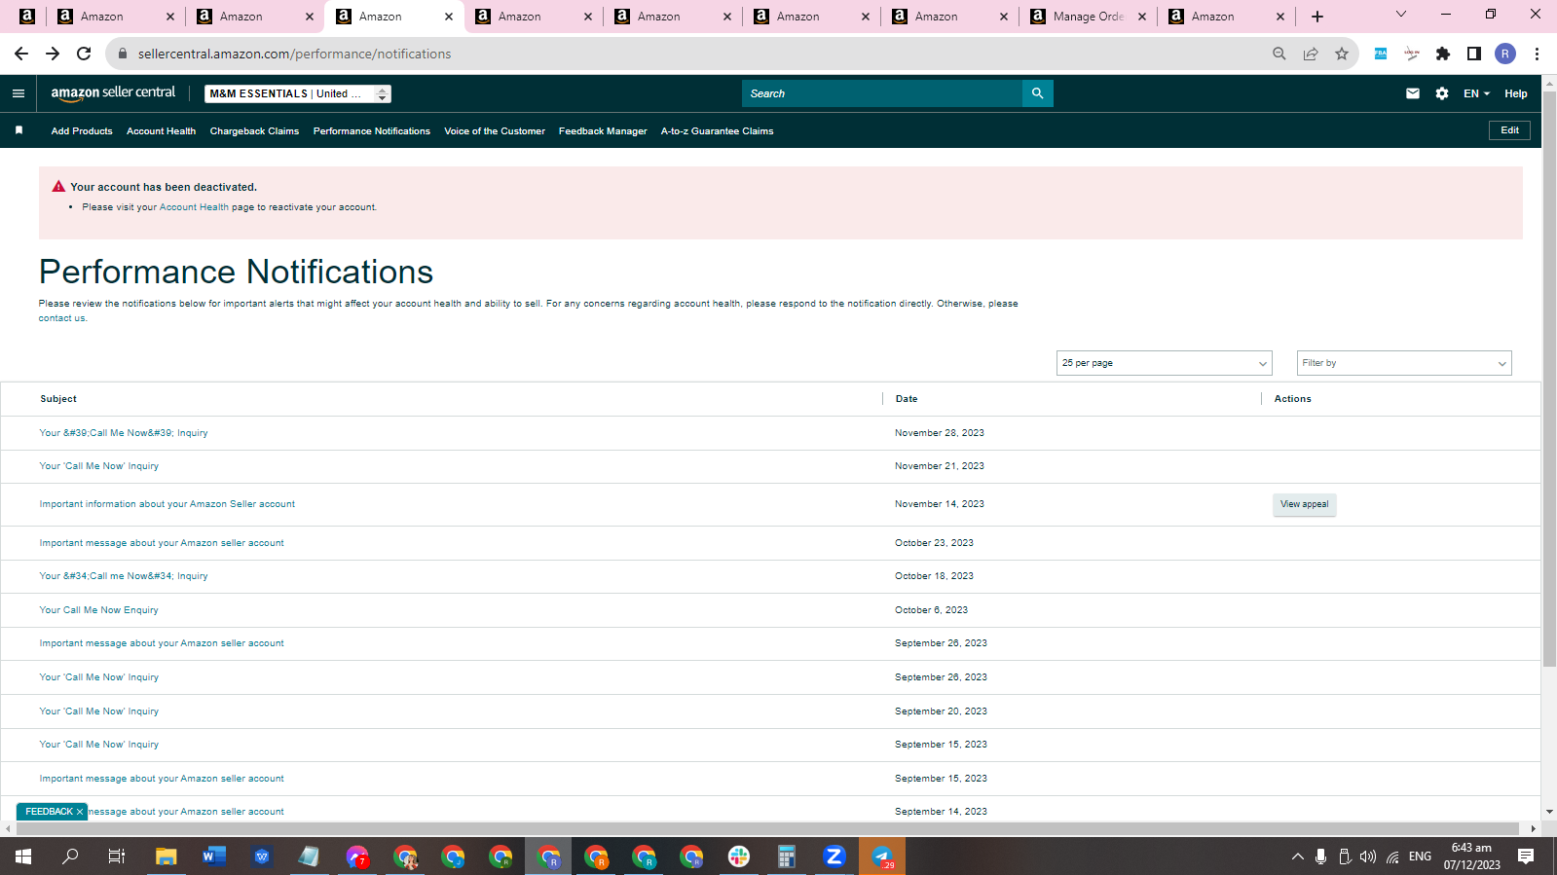Screen dimensions: 1557x875
Task: Open Zoom from the taskbar
Action: [834, 857]
